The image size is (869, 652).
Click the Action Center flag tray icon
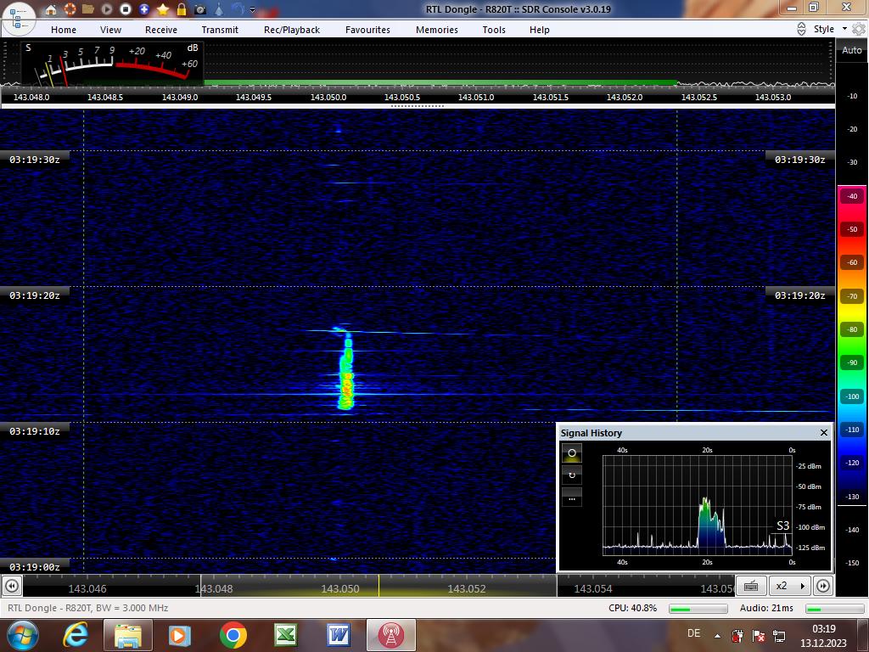(x=758, y=635)
